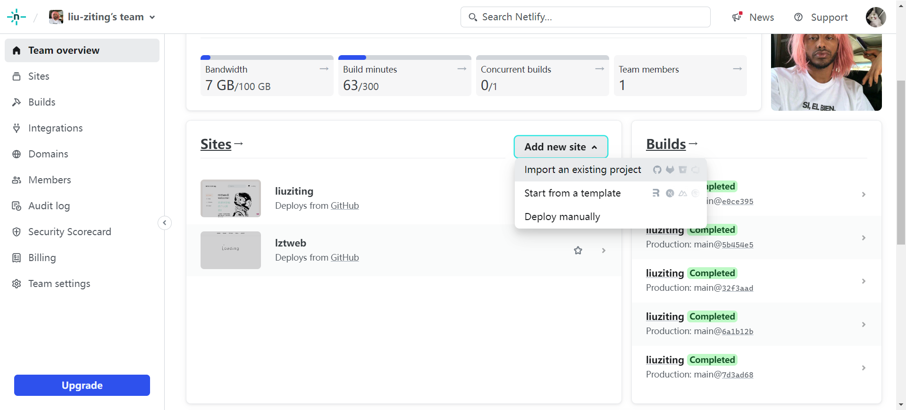Open commit link e0ce395

coord(738,201)
